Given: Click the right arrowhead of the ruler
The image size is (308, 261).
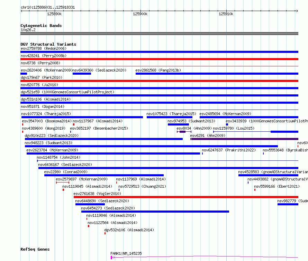Looking at the screenshot, I should [297, 11].
